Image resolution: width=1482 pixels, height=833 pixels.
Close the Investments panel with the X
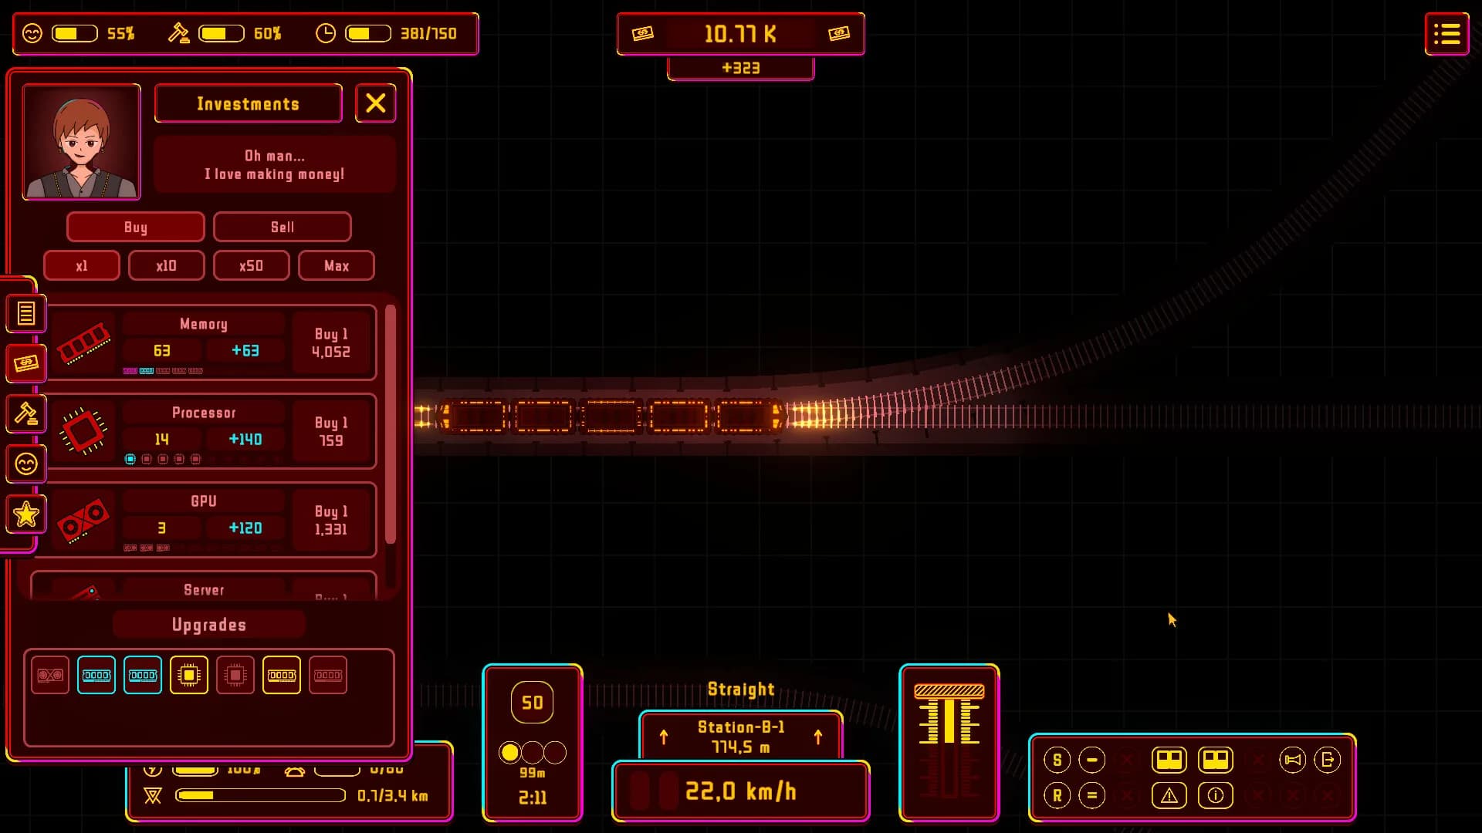coord(376,103)
